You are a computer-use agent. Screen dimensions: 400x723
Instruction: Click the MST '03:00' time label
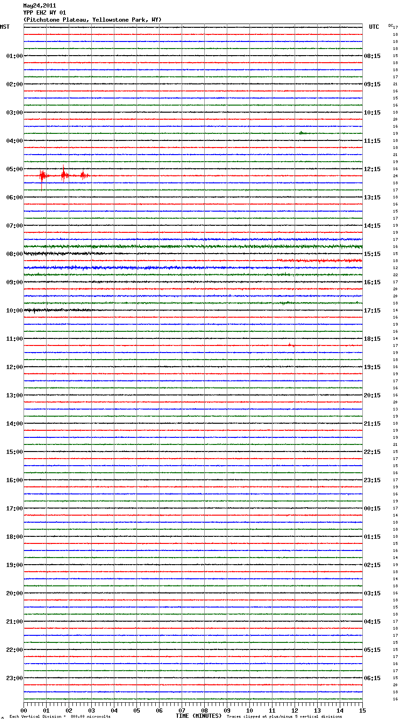pyautogui.click(x=15, y=113)
